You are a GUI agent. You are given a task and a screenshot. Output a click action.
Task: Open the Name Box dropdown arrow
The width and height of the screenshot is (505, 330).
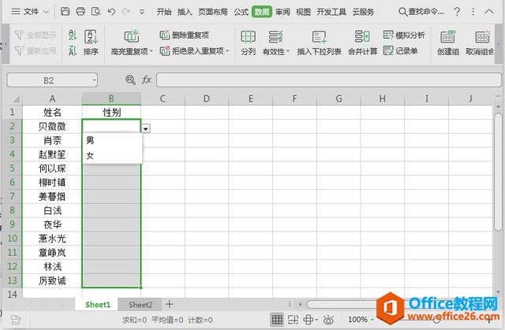click(x=94, y=80)
